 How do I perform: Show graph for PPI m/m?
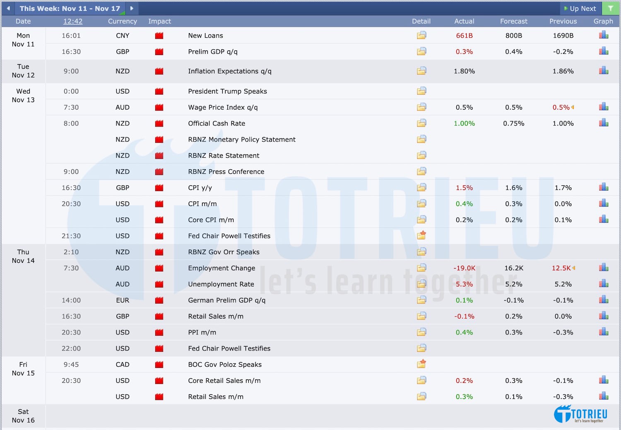tap(604, 332)
